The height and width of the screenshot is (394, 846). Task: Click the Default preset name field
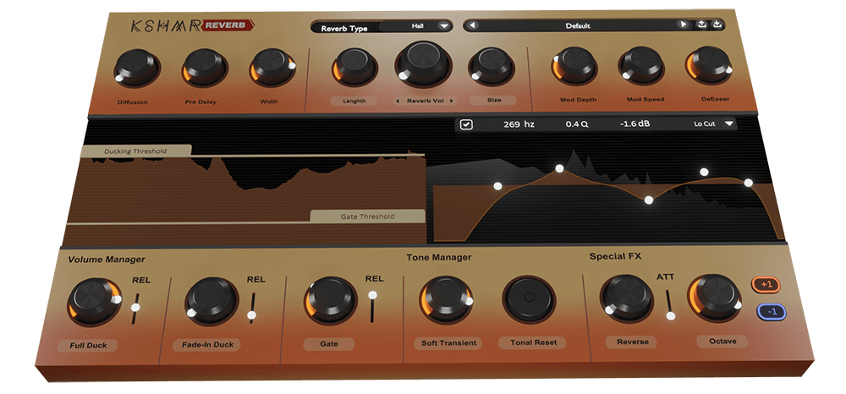[x=578, y=25]
